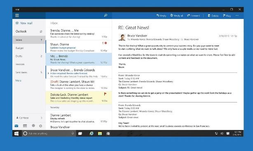Click the search magnifier icon
This screenshot has height=151, width=253.
coord(105,15)
